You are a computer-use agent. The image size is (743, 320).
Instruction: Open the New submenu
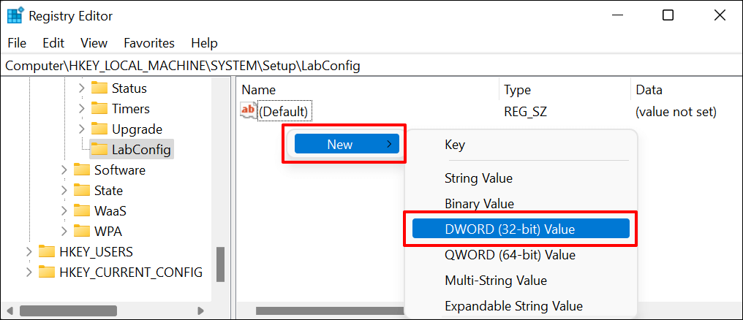tap(344, 144)
